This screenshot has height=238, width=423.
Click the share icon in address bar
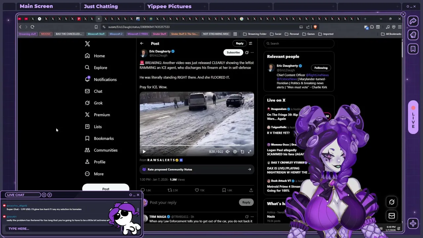pos(308,27)
